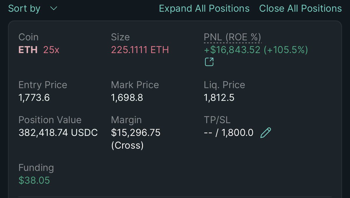This screenshot has width=350, height=198.
Task: Click Close All Positions
Action: (x=300, y=8)
